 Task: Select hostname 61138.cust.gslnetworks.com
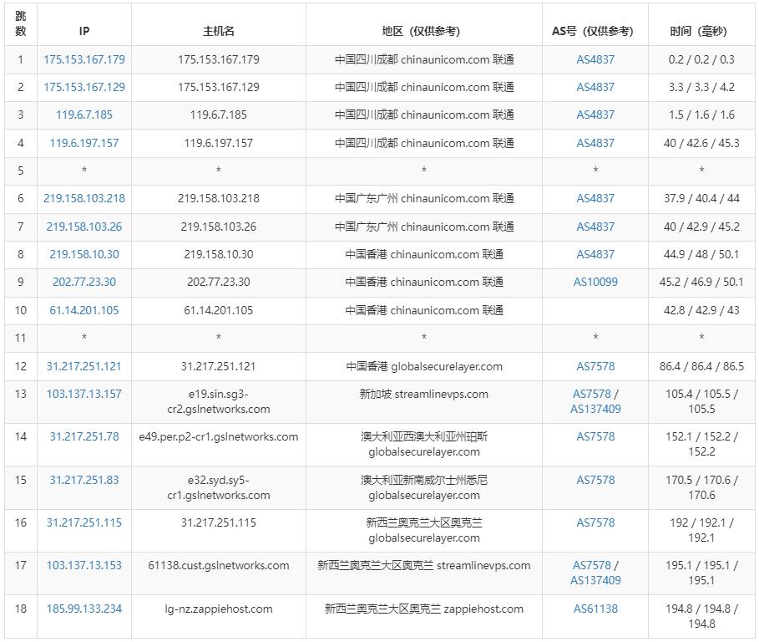pyautogui.click(x=218, y=565)
